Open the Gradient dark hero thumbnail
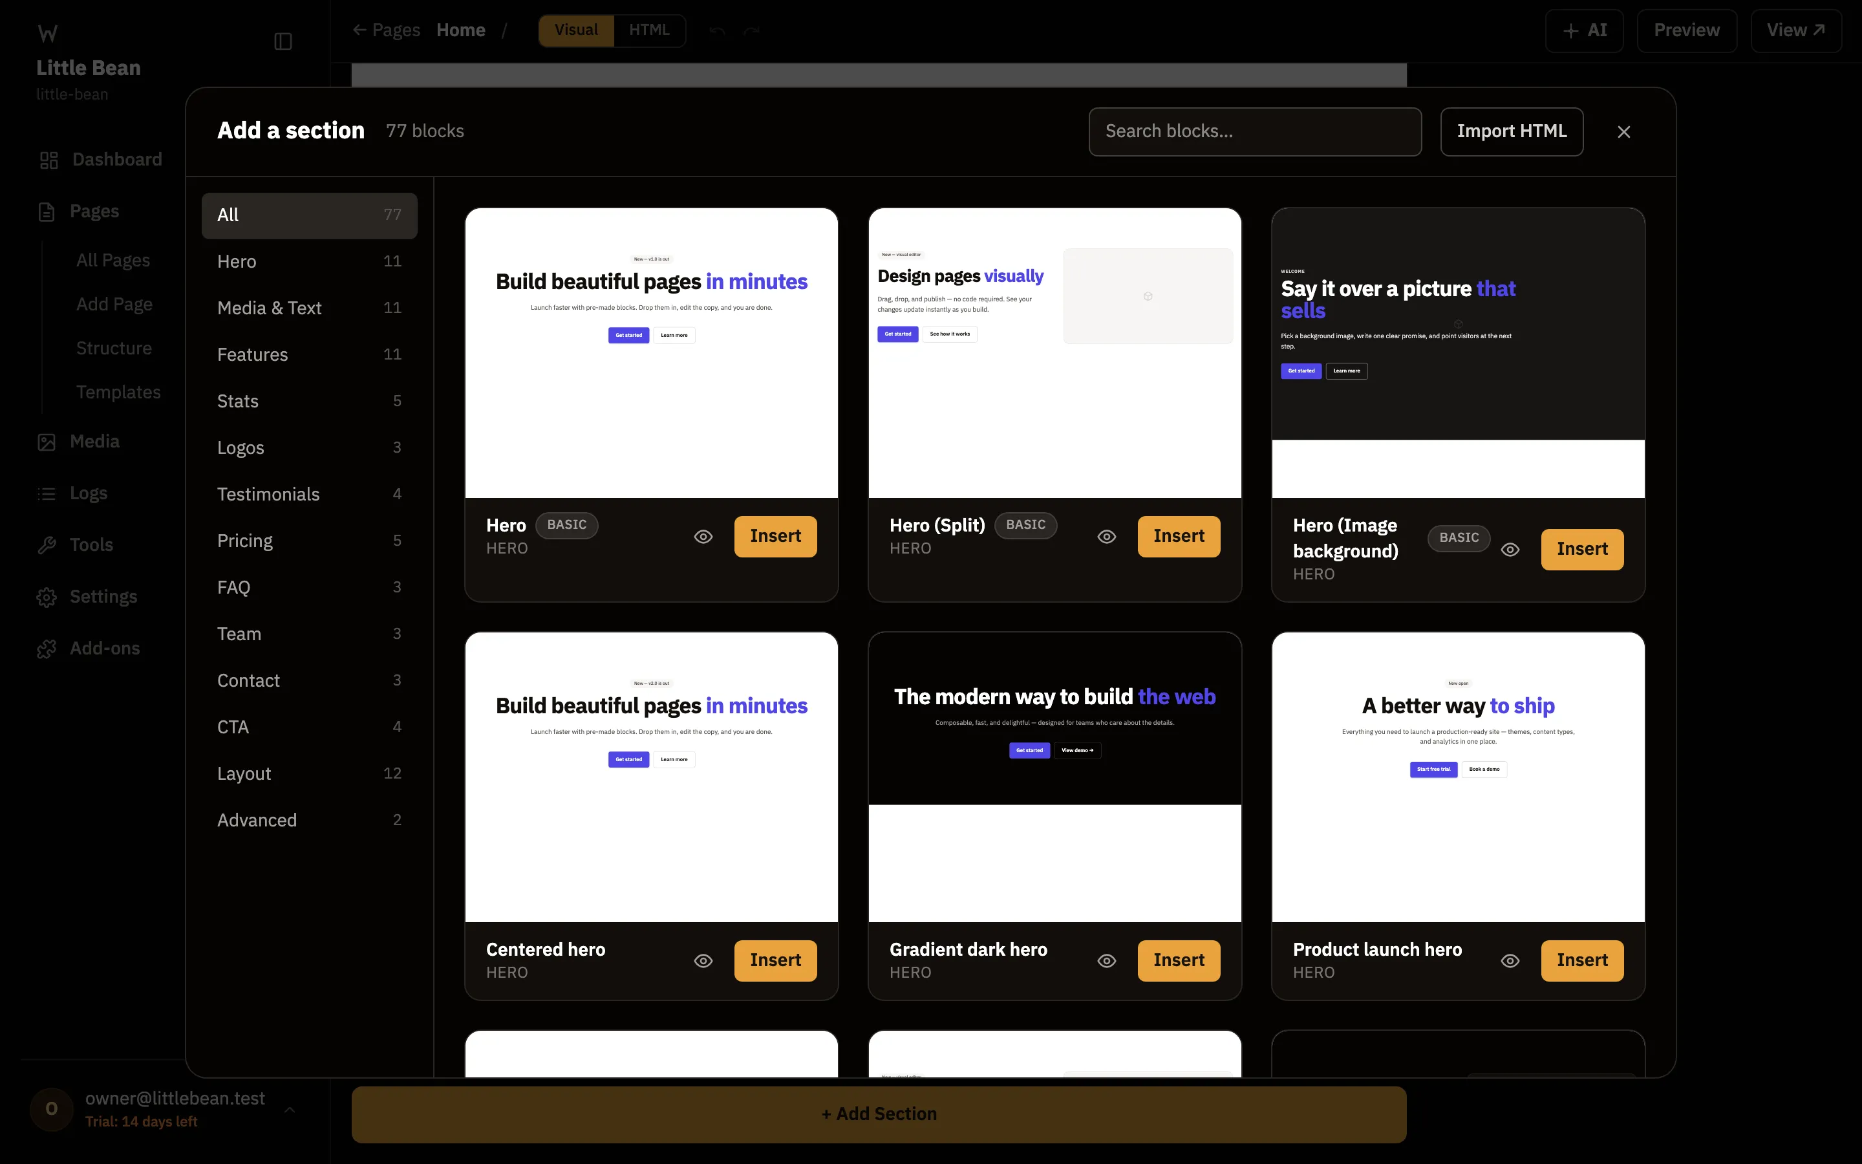Screen dimensions: 1862x1164 click(x=1055, y=777)
